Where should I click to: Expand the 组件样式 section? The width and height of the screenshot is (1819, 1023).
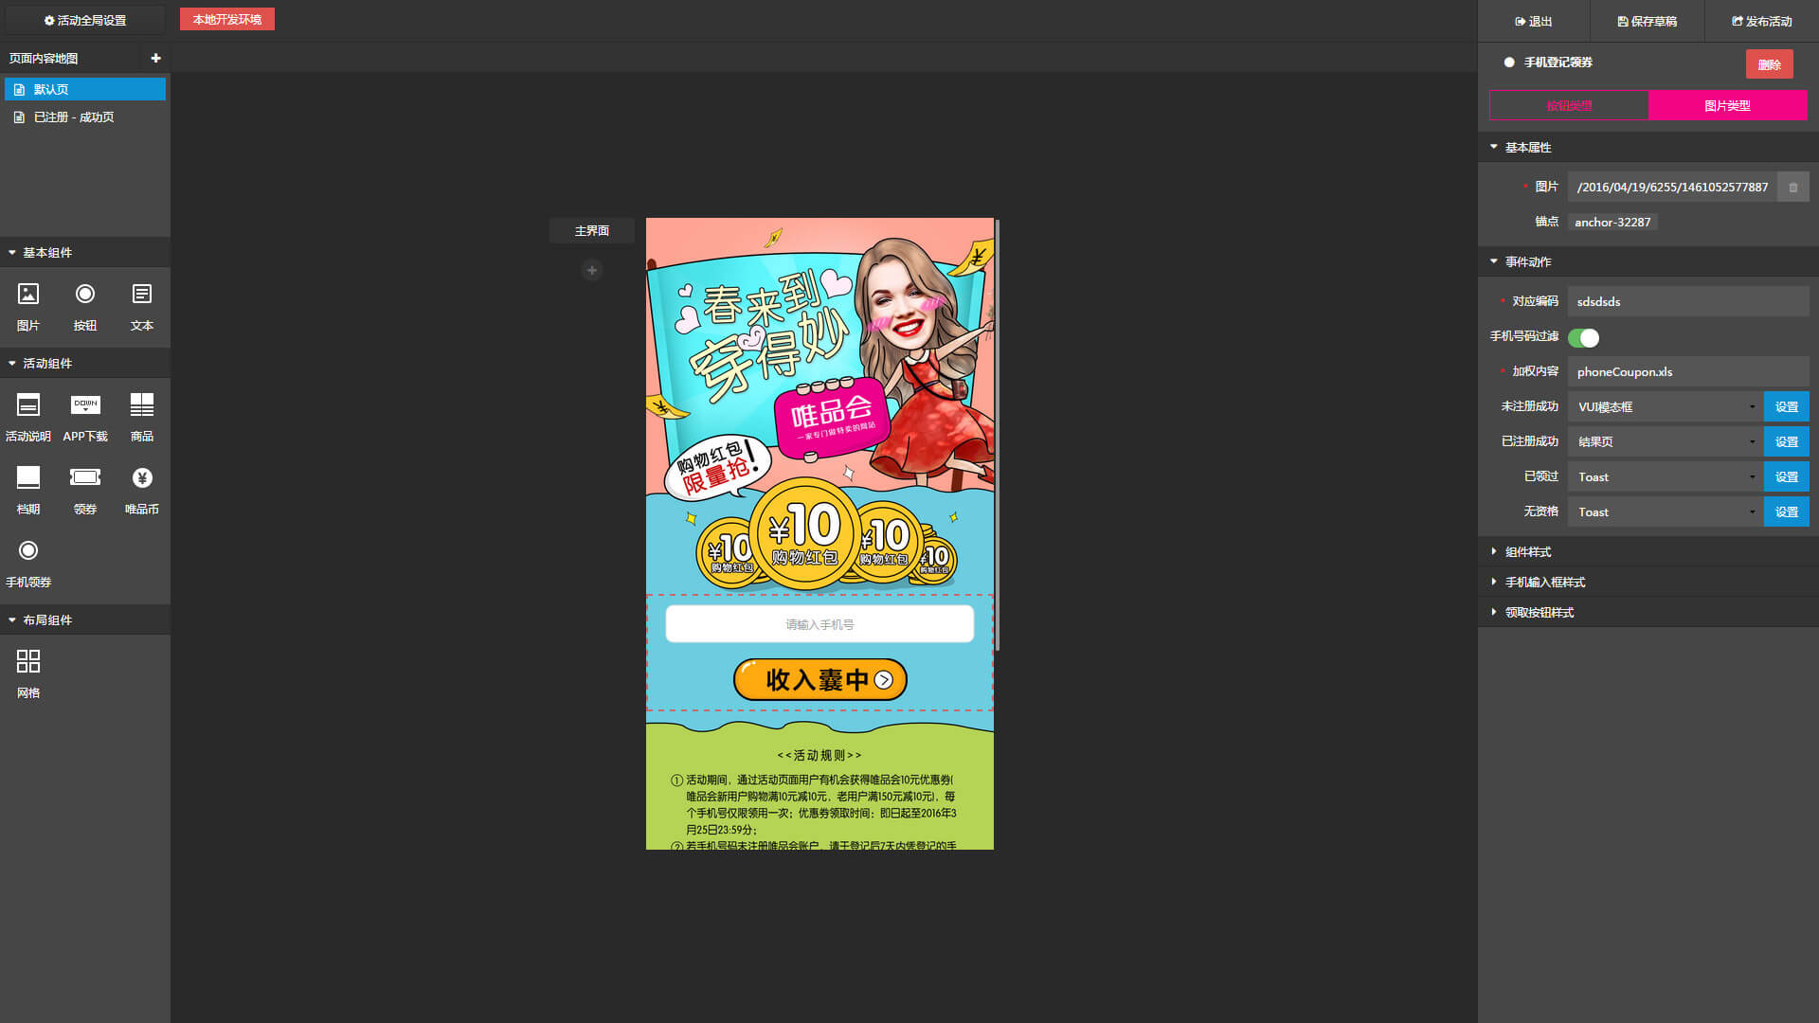(1648, 551)
